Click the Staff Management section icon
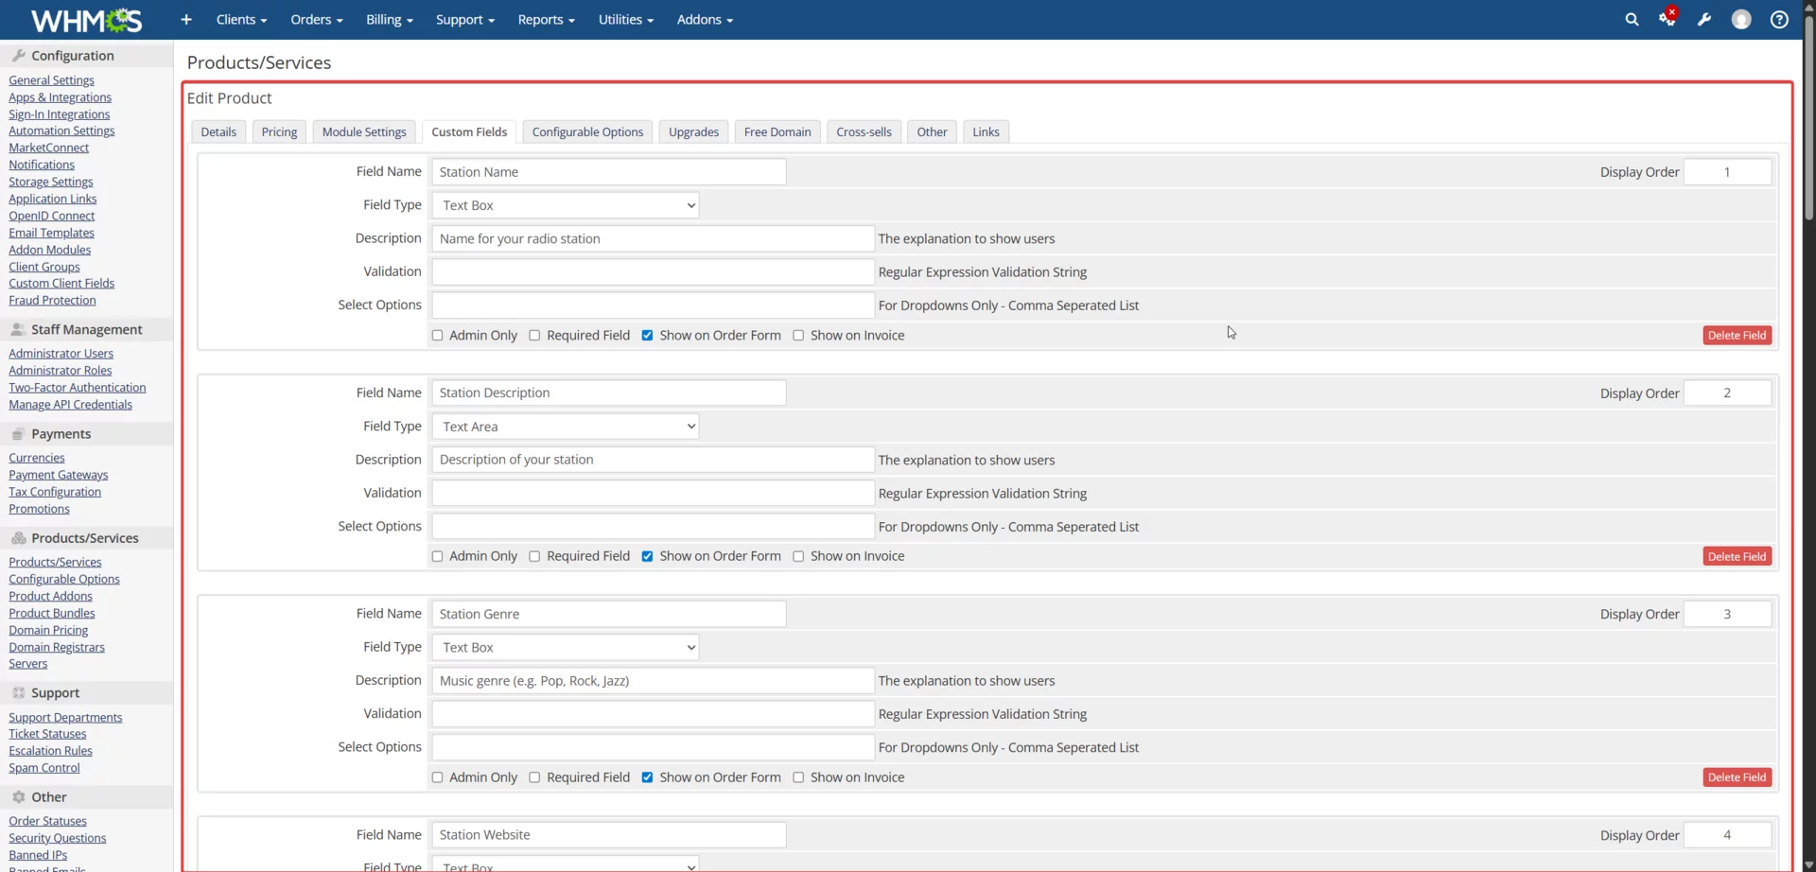Image resolution: width=1816 pixels, height=872 pixels. pyautogui.click(x=17, y=329)
